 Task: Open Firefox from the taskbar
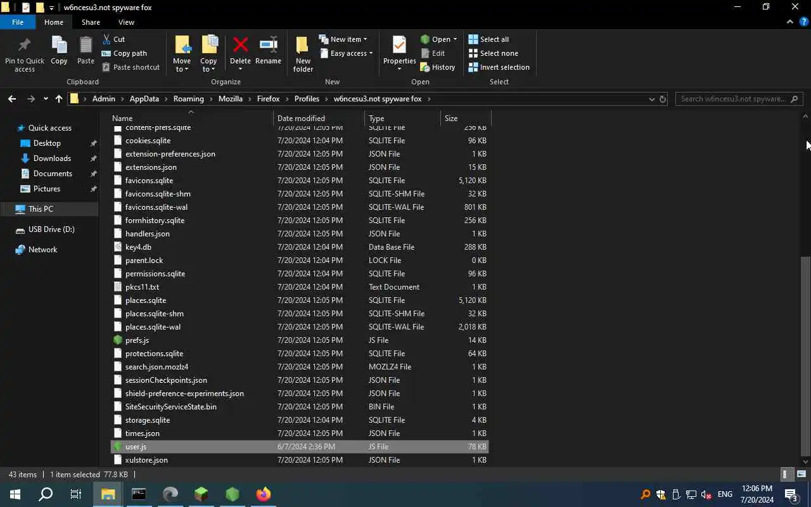click(264, 494)
